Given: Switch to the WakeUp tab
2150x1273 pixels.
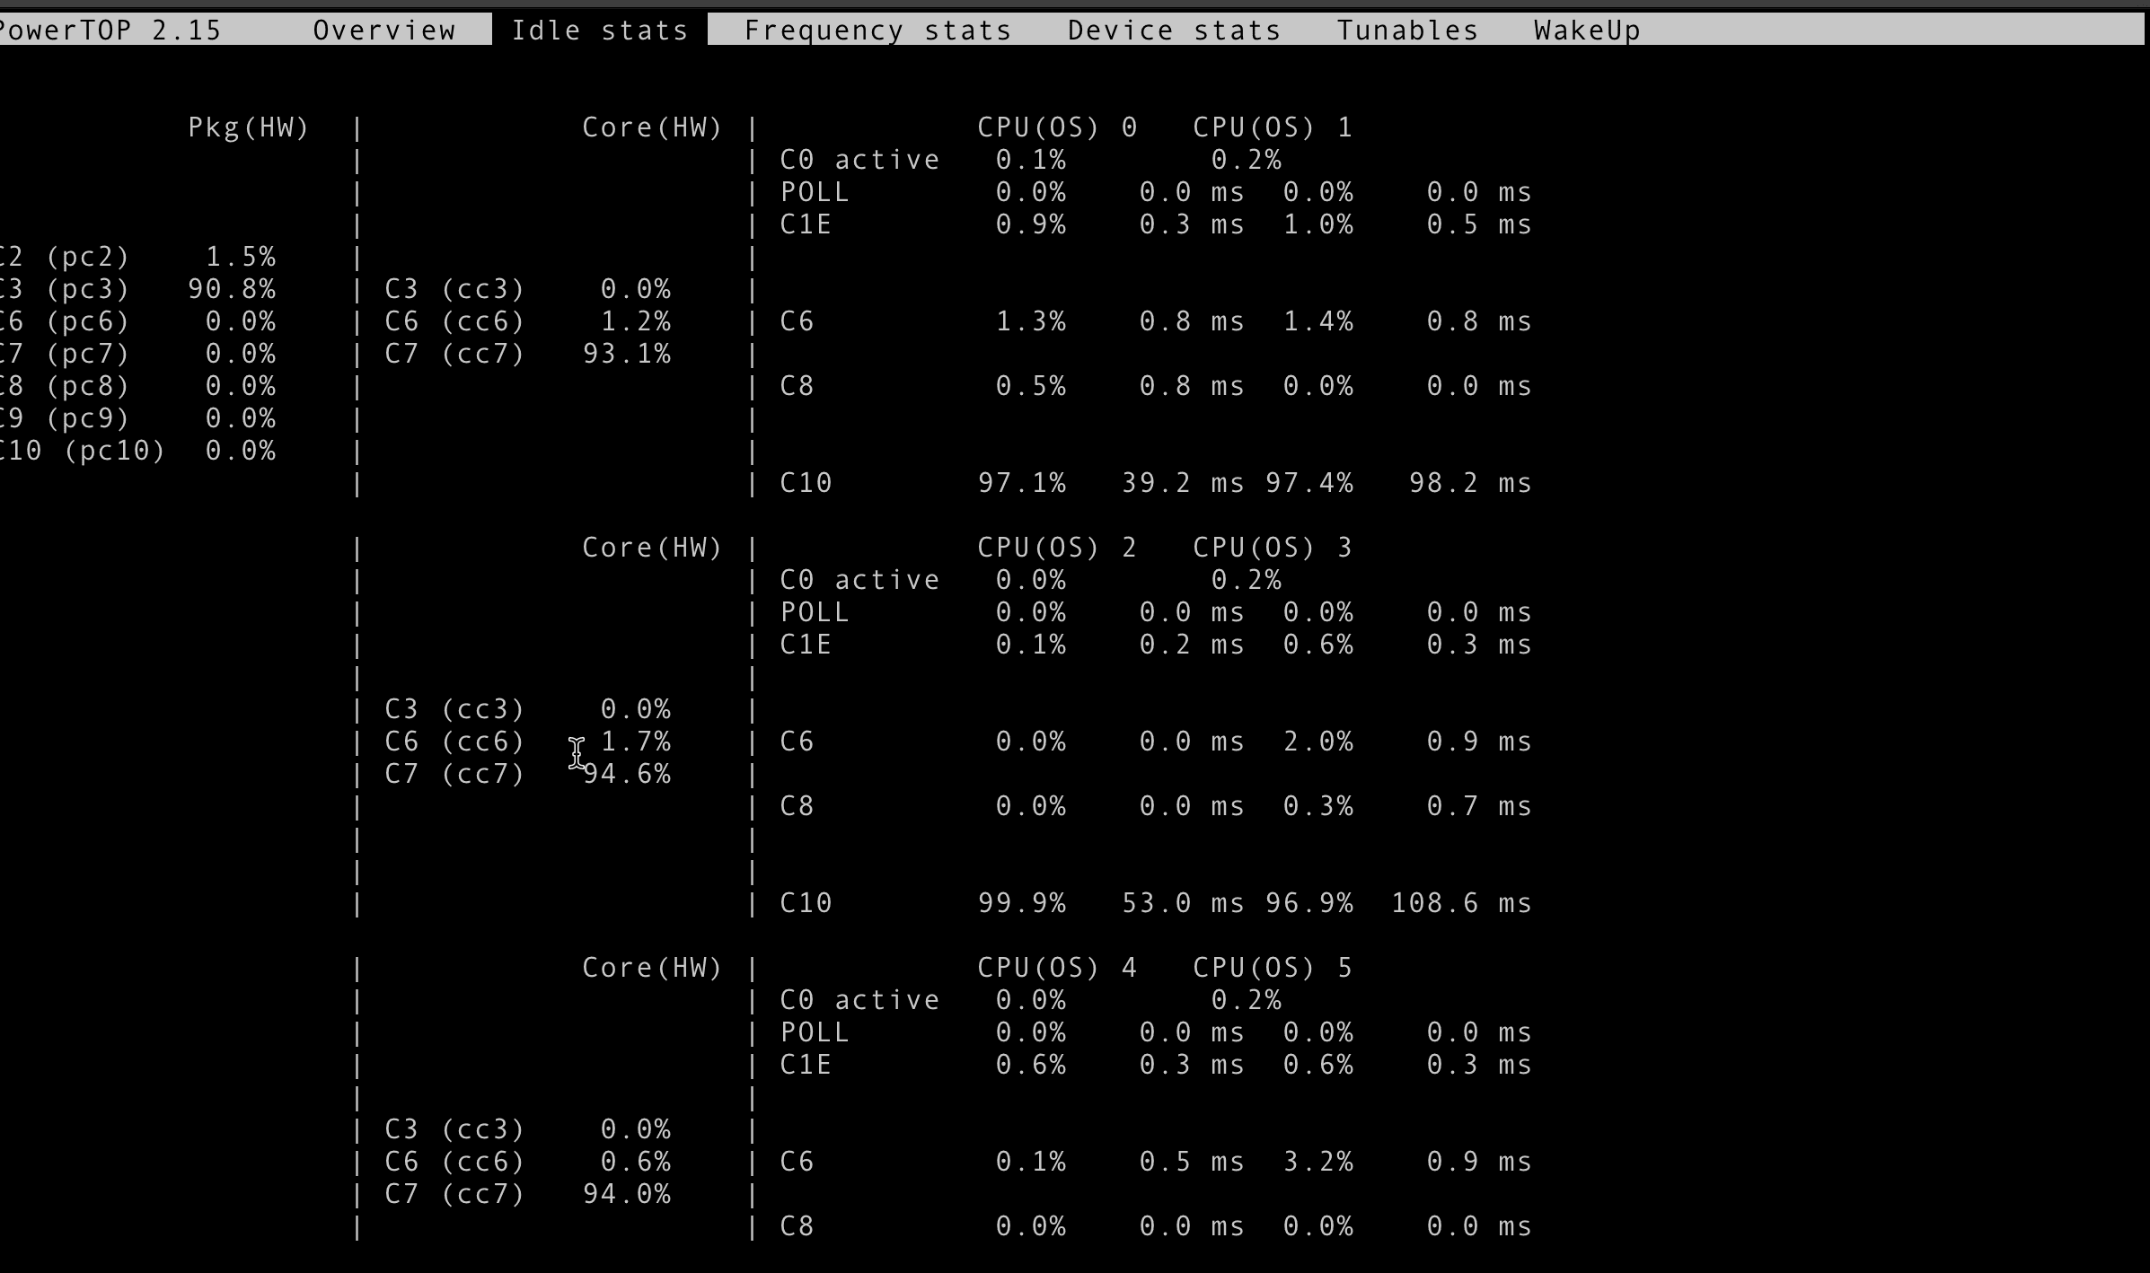Looking at the screenshot, I should (1587, 31).
